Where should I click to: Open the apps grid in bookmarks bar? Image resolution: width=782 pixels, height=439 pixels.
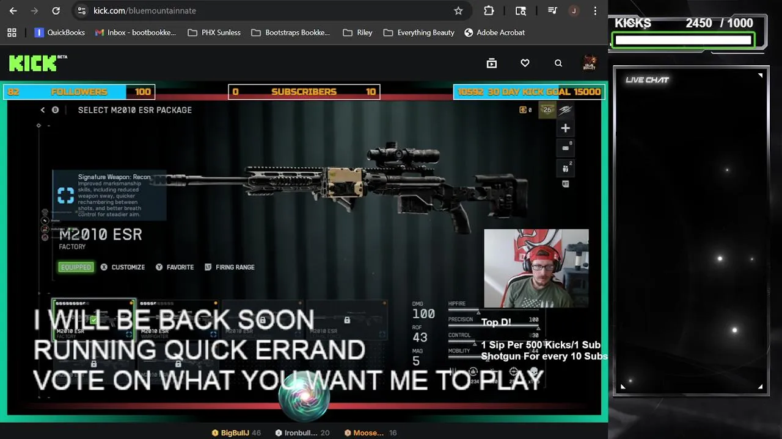pyautogui.click(x=12, y=32)
